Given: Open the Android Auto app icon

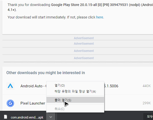Looking at the screenshot, I should [x=10, y=86].
